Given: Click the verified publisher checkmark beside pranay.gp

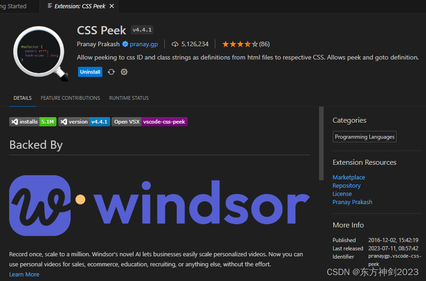Looking at the screenshot, I should [x=125, y=44].
